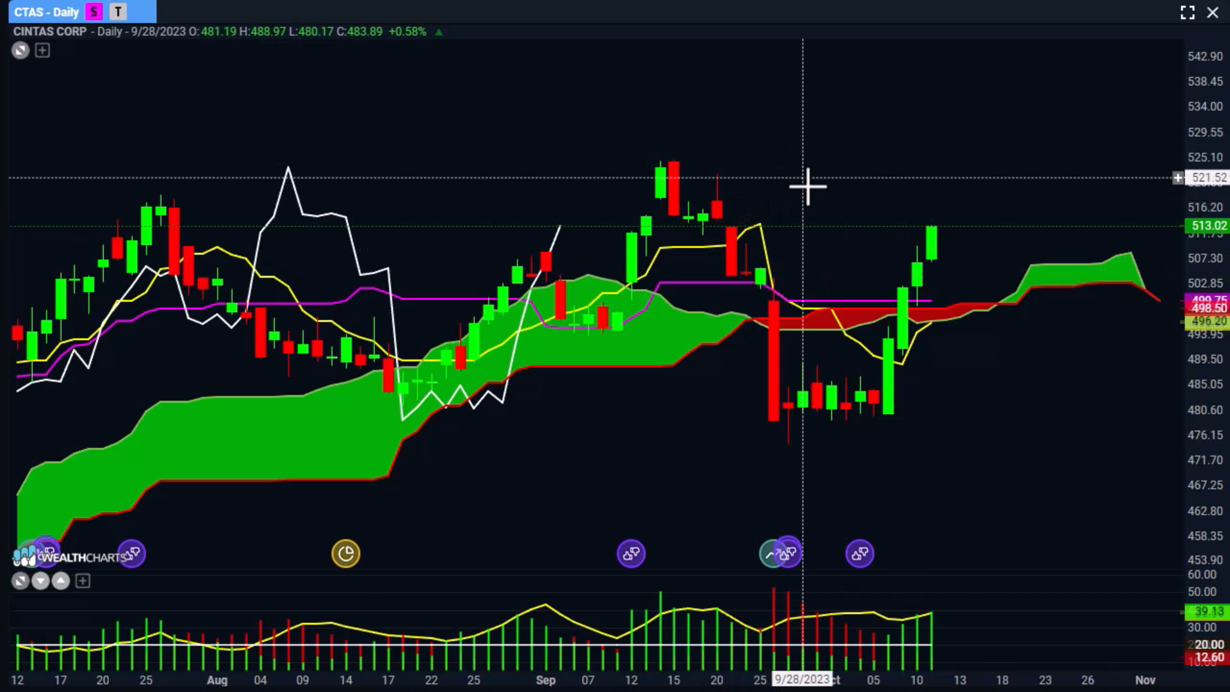1230x692 pixels.
Task: Open the yellow pie-chart event marker near Aug 14
Action: coord(346,554)
